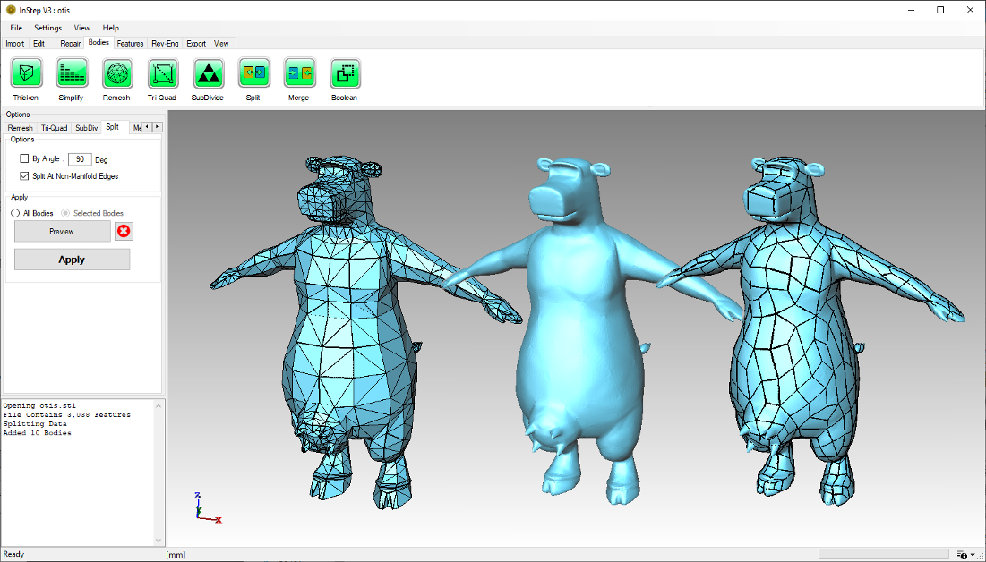Open the Merge bodies tool
Image resolution: width=986 pixels, height=562 pixels.
(299, 73)
